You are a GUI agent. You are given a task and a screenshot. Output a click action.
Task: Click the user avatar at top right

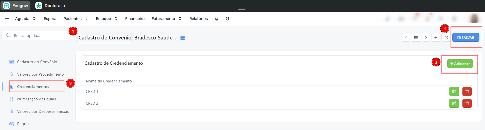click(474, 19)
